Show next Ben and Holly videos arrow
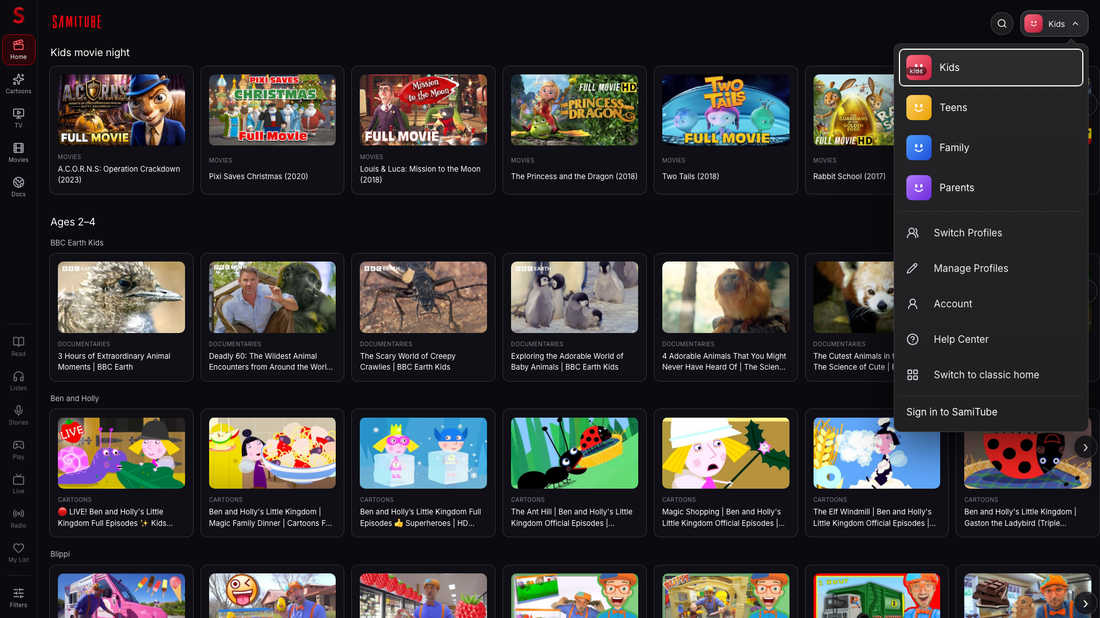 (1085, 447)
